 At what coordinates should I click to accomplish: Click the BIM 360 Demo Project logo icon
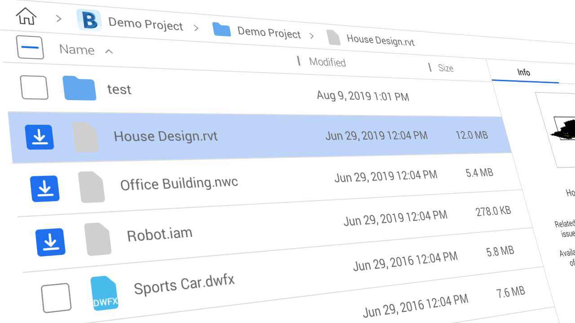89,20
